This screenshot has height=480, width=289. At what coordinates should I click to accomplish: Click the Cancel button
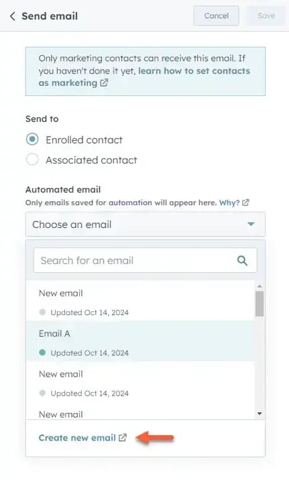click(x=216, y=16)
